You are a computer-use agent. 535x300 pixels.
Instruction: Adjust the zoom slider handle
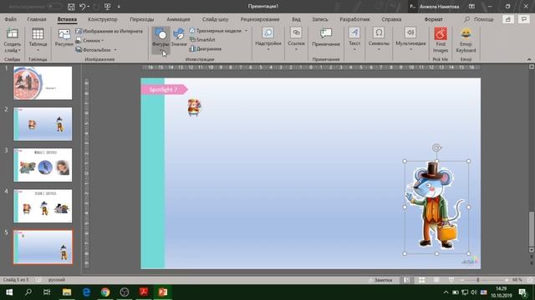pos(477,280)
